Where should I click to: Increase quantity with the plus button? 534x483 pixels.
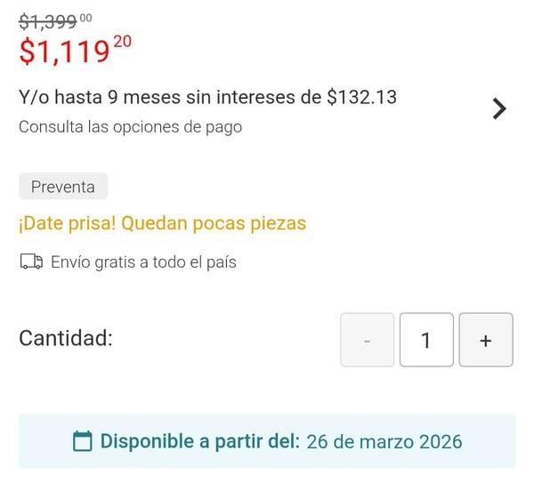(x=485, y=340)
